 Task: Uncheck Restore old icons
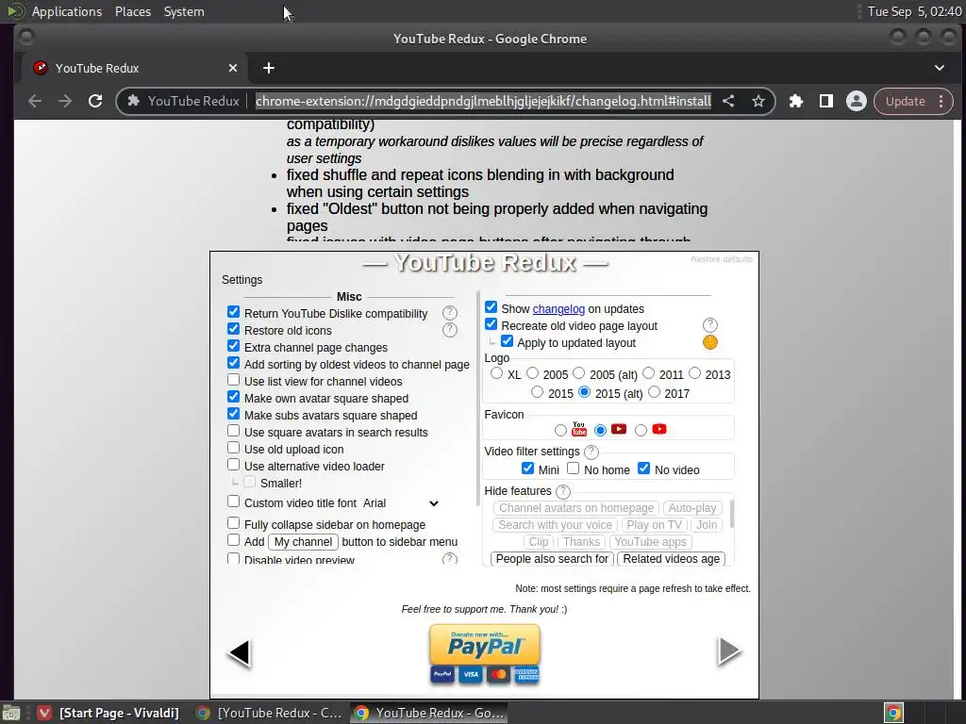click(x=234, y=329)
